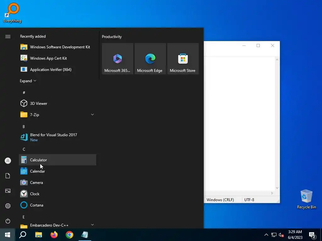Open the notification center icon
322x241 pixels.
pyautogui.click(x=312, y=235)
